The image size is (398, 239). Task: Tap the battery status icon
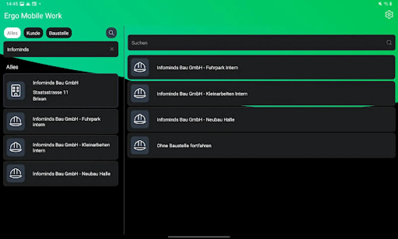pyautogui.click(x=391, y=4)
